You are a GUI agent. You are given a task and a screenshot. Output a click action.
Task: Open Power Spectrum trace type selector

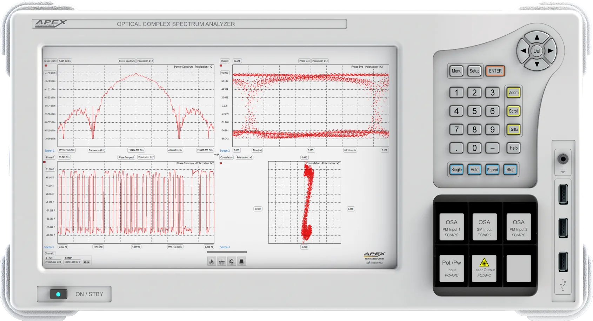tap(127, 61)
